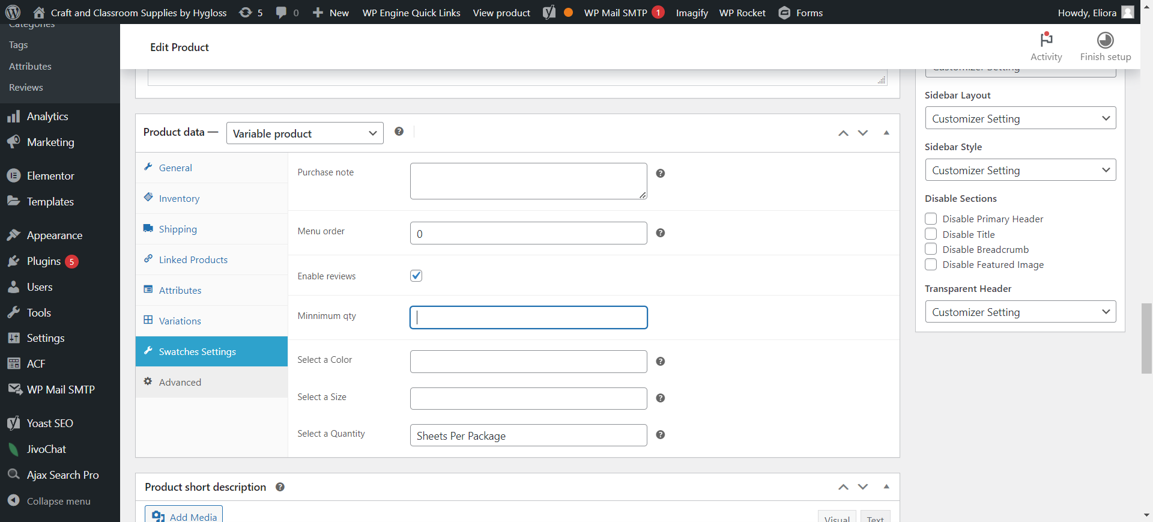This screenshot has height=522, width=1153.
Task: Open the Attributes product data tab
Action: (211, 290)
